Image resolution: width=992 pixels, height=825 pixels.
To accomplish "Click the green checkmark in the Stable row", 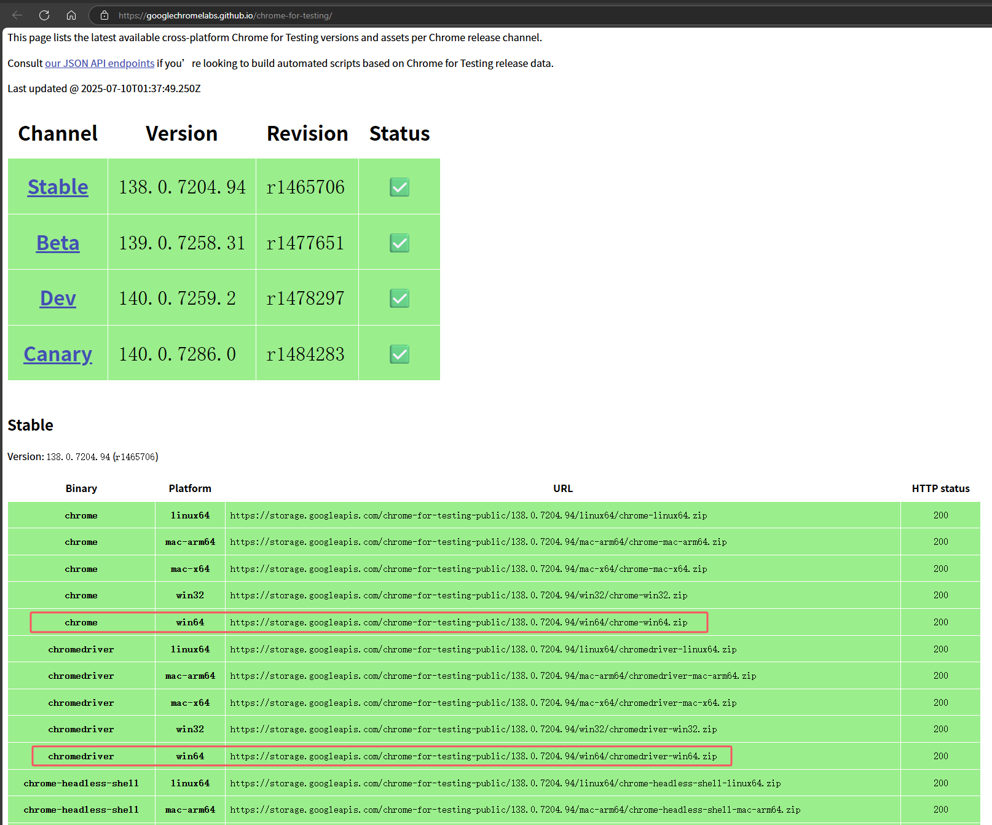I will (400, 187).
